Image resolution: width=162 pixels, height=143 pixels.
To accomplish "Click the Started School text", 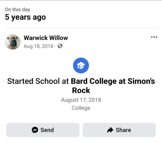I will click(x=33, y=81).
